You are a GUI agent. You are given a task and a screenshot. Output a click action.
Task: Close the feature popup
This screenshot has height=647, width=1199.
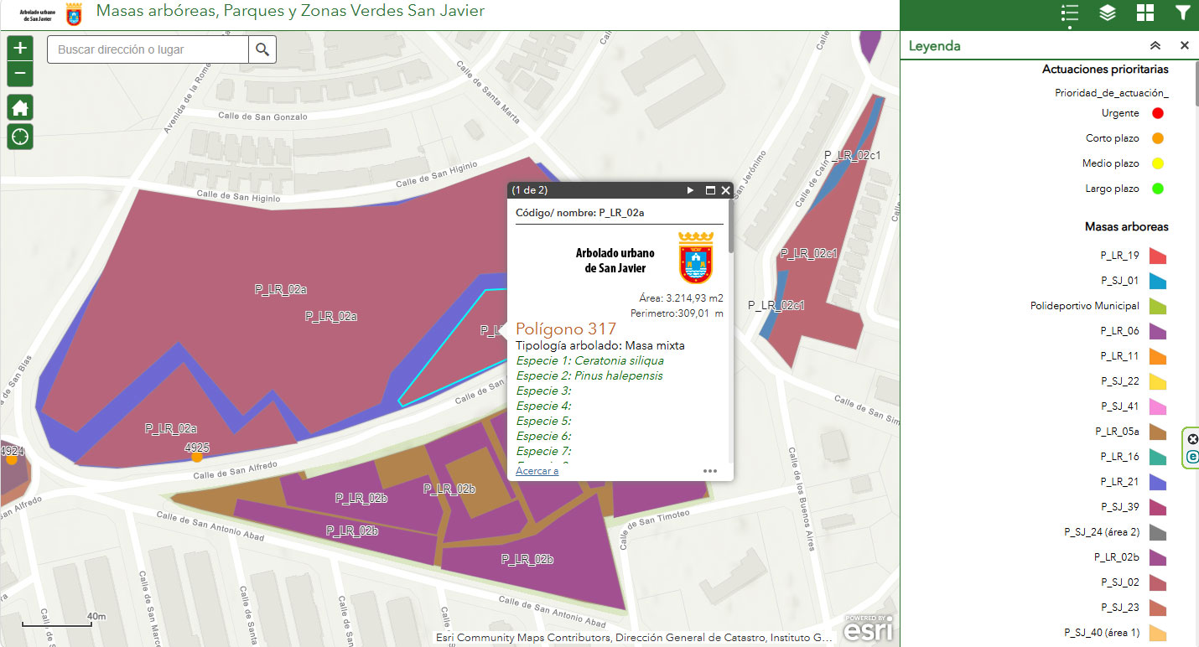pyautogui.click(x=726, y=190)
